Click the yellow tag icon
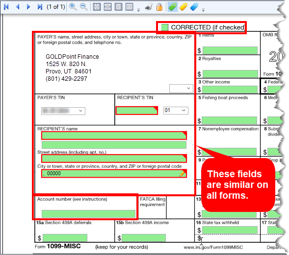289x255 pixels. 184,7
